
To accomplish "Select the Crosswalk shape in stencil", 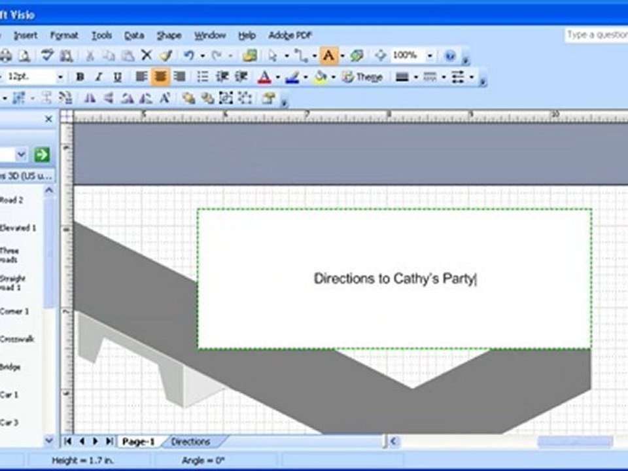I will click(x=17, y=340).
